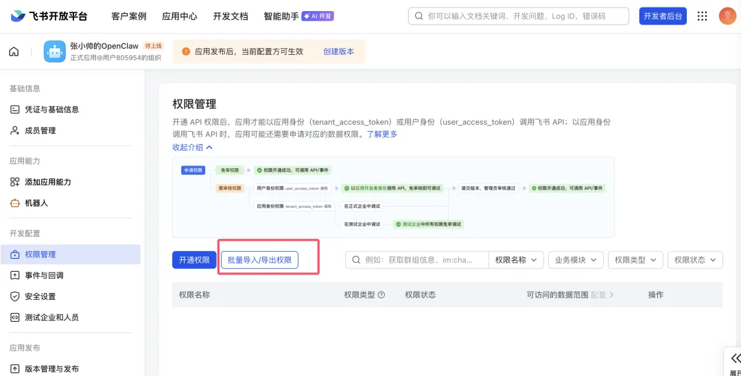
Task: Click 批量导入/导出权限 button
Action: 259,260
